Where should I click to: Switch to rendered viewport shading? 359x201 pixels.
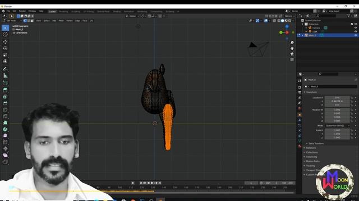tap(289, 21)
